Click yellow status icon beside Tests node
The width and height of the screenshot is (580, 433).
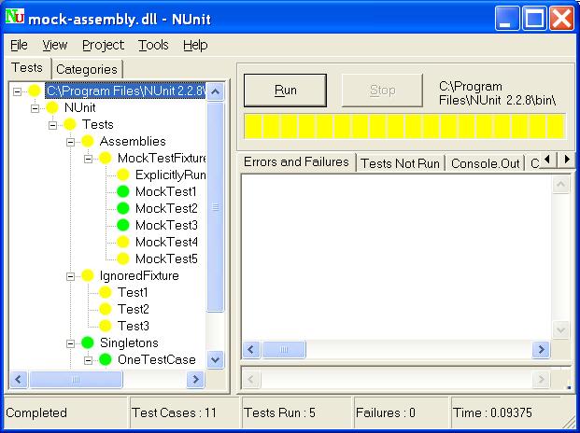pyautogui.click(x=70, y=124)
